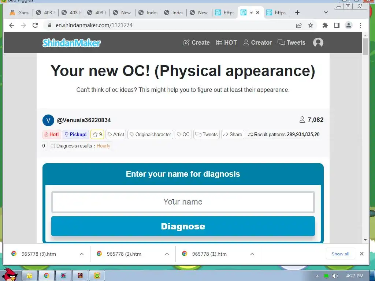
Task: Switch to the second 403 tab
Action: coord(71,12)
